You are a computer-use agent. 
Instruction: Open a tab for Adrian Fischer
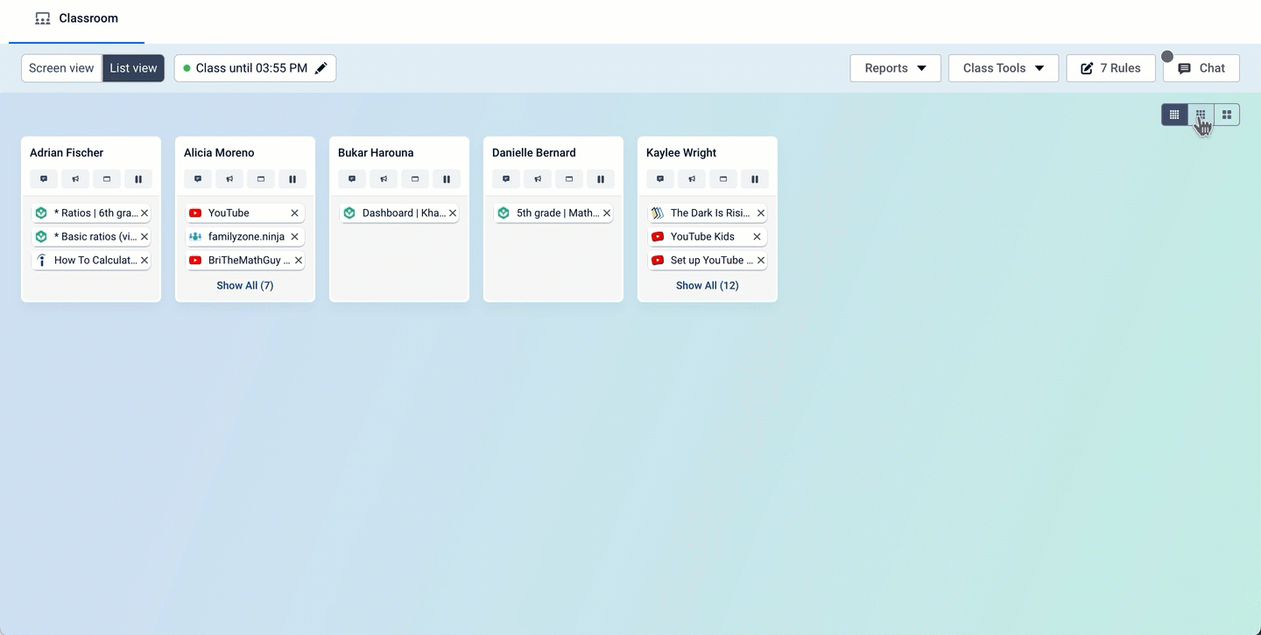coord(107,179)
